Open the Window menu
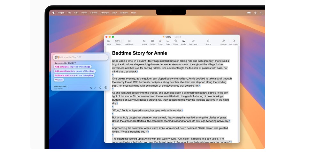The width and height of the screenshot is (317, 152). pos(124,13)
